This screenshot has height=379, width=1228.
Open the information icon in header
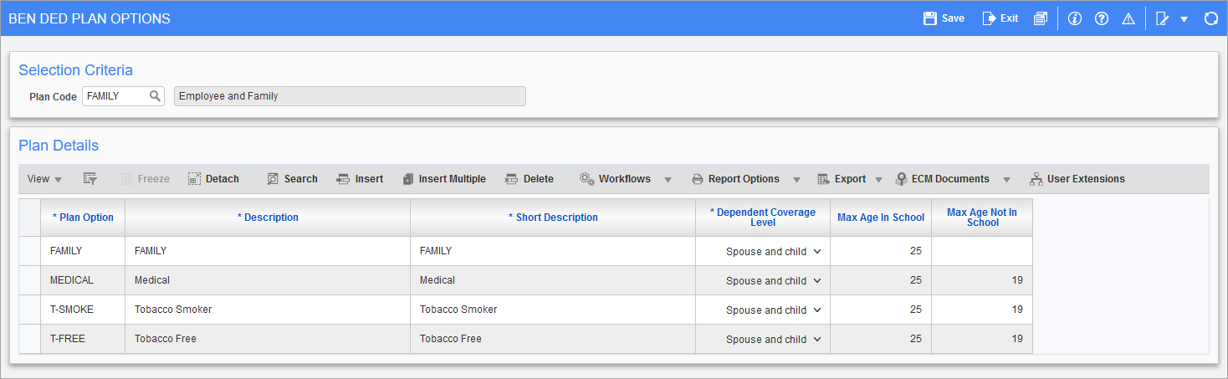[1076, 18]
